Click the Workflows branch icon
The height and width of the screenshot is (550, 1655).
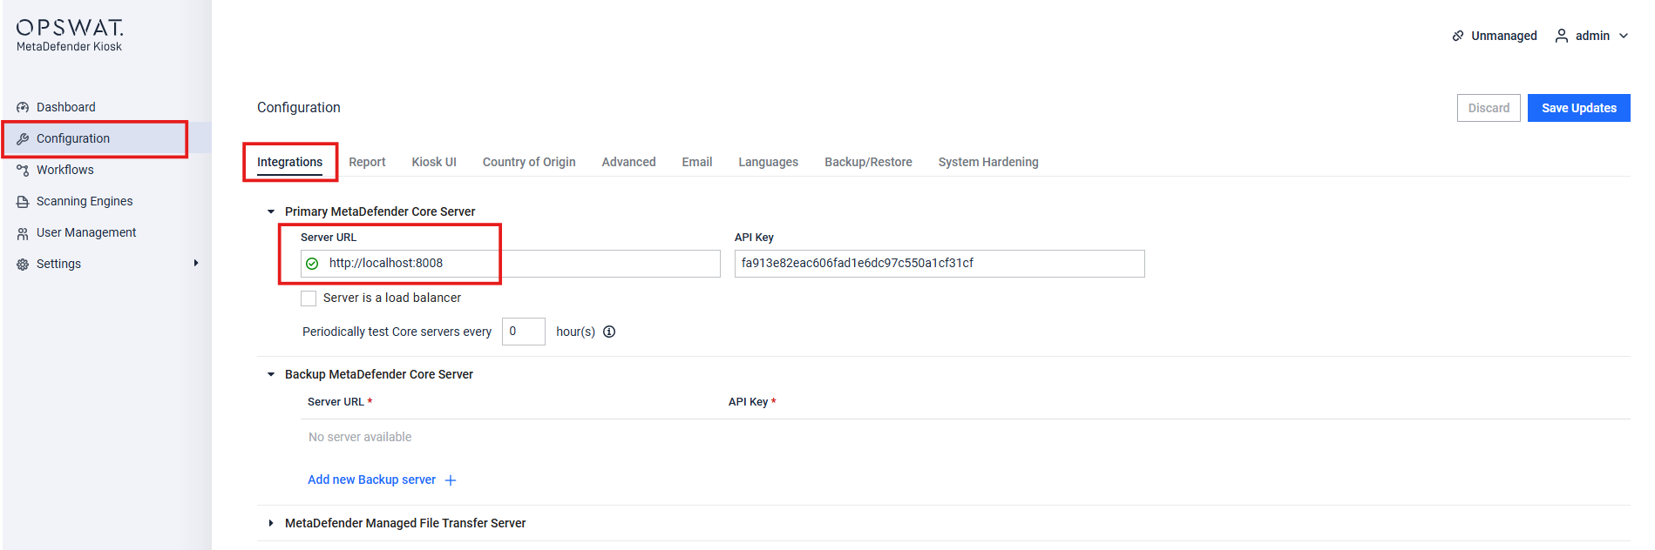23,170
